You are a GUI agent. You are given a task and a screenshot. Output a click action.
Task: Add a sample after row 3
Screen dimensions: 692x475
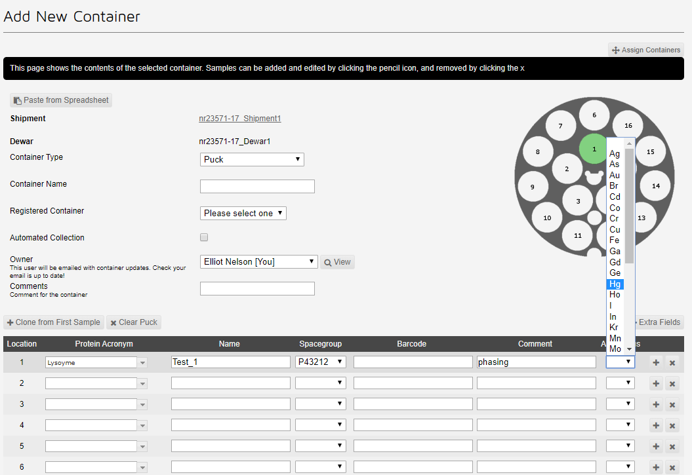[656, 404]
